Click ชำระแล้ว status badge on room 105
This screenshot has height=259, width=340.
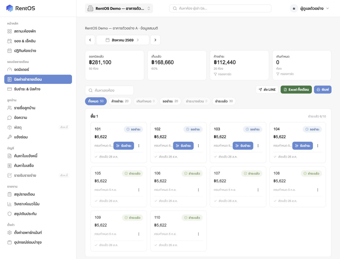click(133, 174)
